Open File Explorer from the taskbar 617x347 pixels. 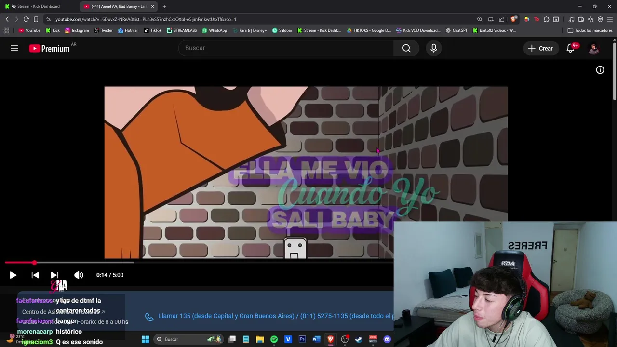click(260, 339)
